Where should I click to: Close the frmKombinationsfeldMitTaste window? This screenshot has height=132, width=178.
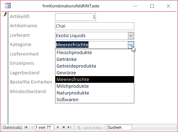(168, 6)
